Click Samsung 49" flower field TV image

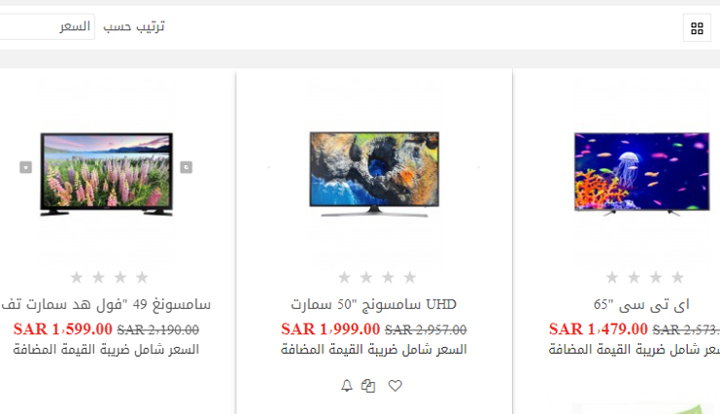click(x=107, y=174)
